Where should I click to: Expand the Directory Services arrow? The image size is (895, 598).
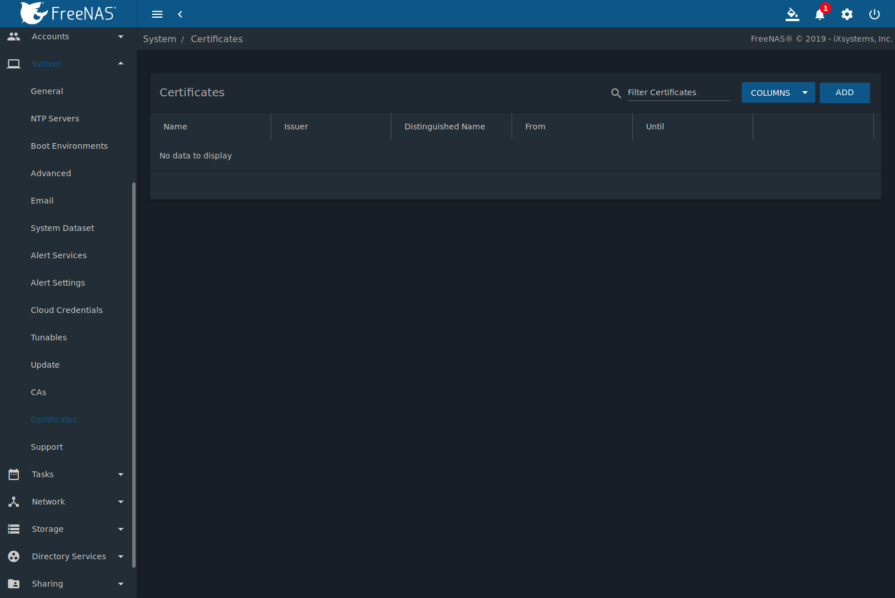121,556
